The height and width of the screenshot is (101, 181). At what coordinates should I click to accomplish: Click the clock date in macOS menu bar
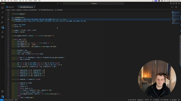[x=176, y=1]
